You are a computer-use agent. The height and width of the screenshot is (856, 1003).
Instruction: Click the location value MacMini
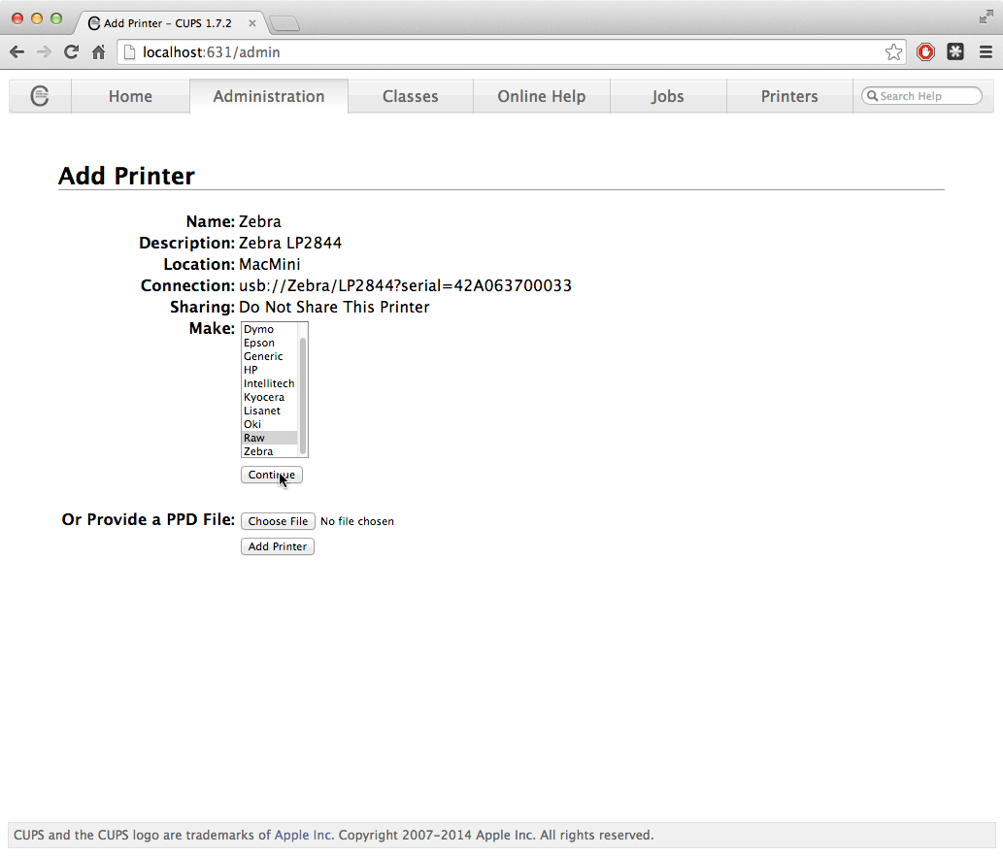[269, 265]
